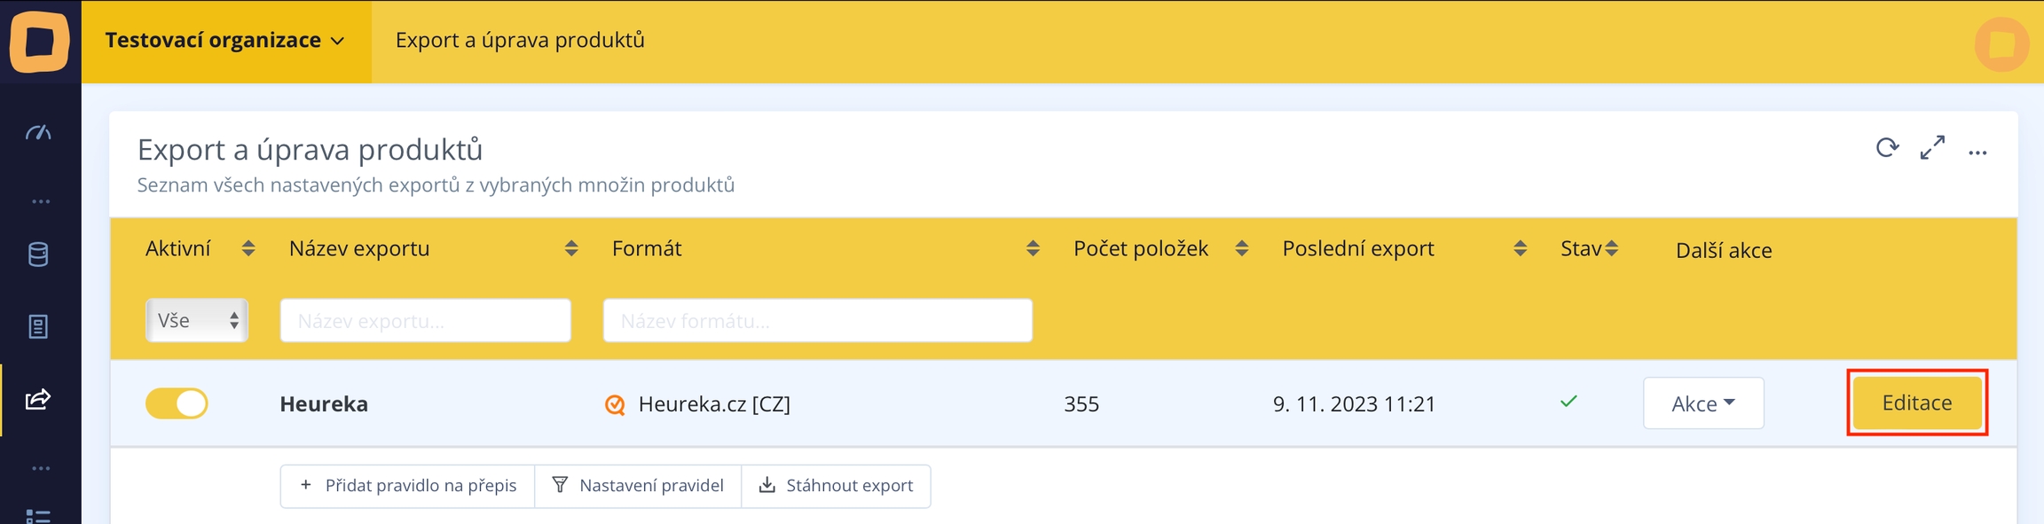Open the document list sidebar icon
Viewport: 2044px width, 524px height.
(x=38, y=326)
